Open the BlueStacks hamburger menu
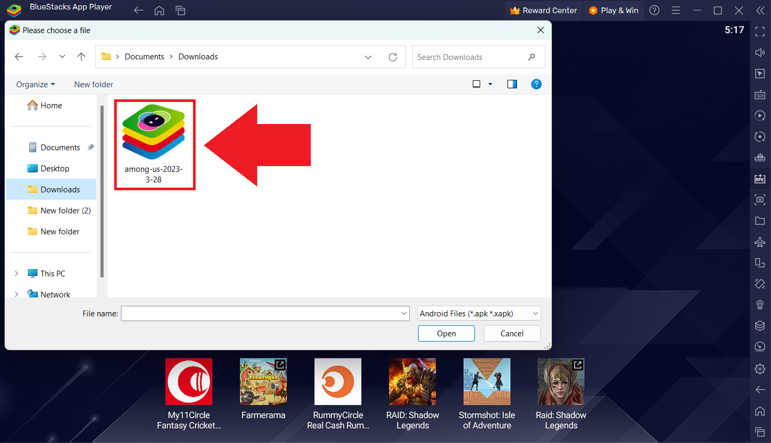 pos(676,11)
